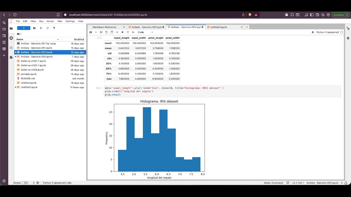The height and width of the screenshot is (197, 351).
Task: Select Untitled.ipynb in the file list
Action: [x=50, y=83]
